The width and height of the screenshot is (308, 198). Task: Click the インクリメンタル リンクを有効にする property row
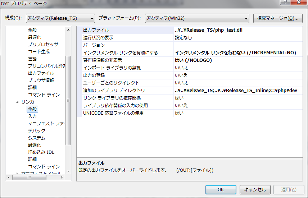pos(120,53)
